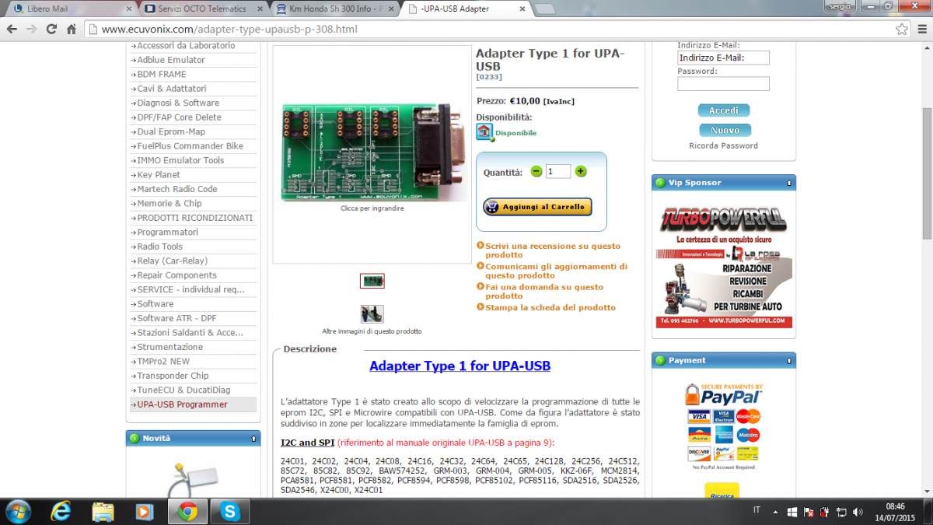This screenshot has height=525, width=933.
Task: Open Skype from the taskbar
Action: coord(230,511)
